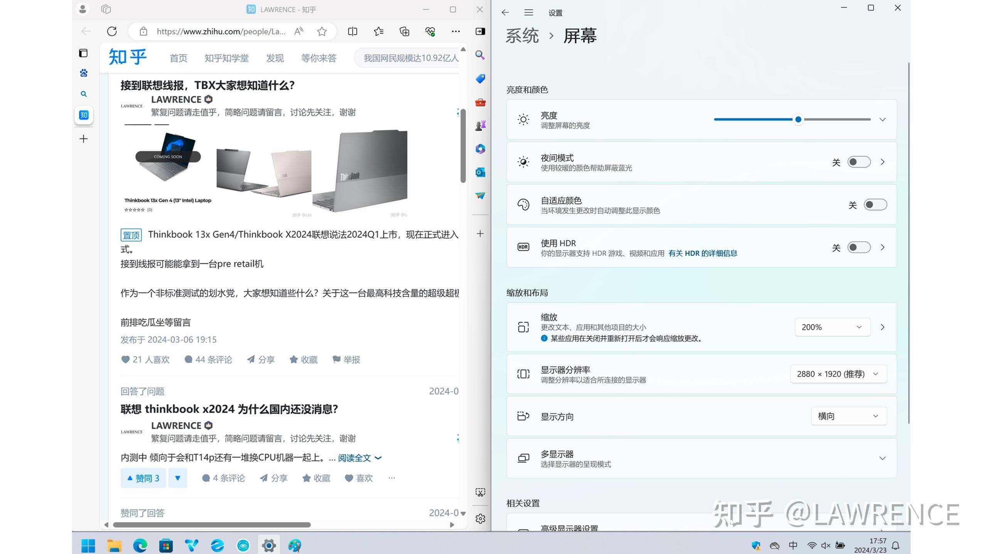Click the 赞同 3 button
985x554 pixels.
pyautogui.click(x=143, y=478)
